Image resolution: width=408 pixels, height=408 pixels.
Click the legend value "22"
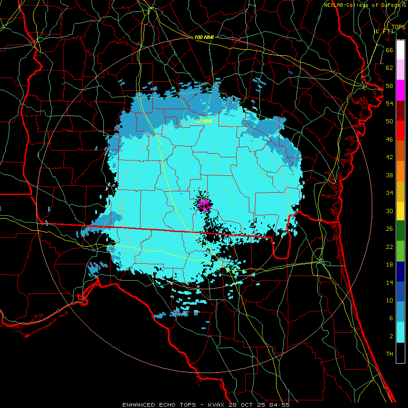(389, 247)
